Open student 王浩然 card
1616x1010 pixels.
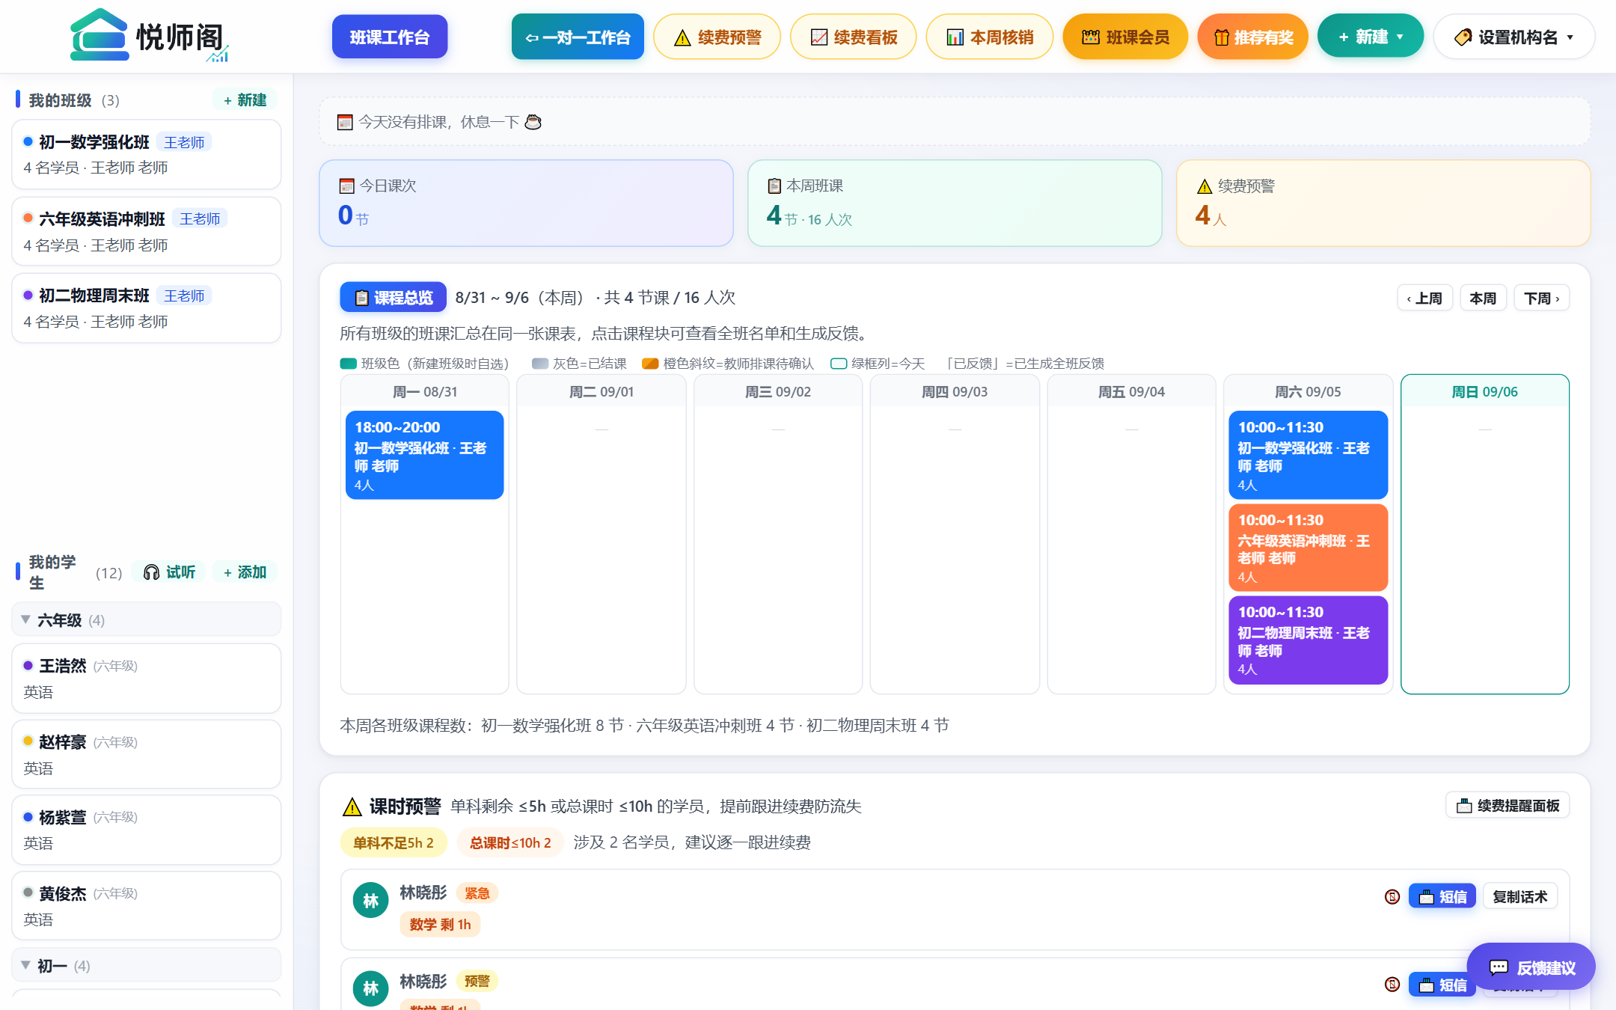click(147, 678)
